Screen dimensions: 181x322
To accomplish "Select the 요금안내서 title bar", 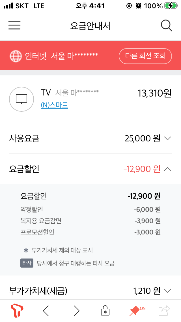I will click(90, 26).
